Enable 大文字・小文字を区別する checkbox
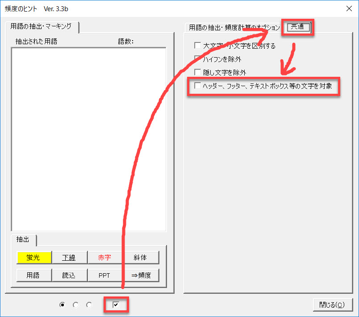 (x=197, y=46)
